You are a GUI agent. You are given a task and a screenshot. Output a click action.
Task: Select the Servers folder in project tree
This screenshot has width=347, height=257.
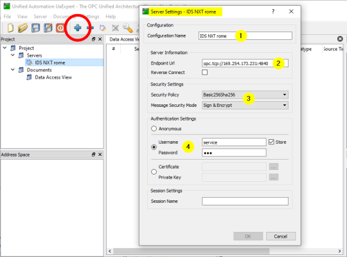[x=34, y=55]
